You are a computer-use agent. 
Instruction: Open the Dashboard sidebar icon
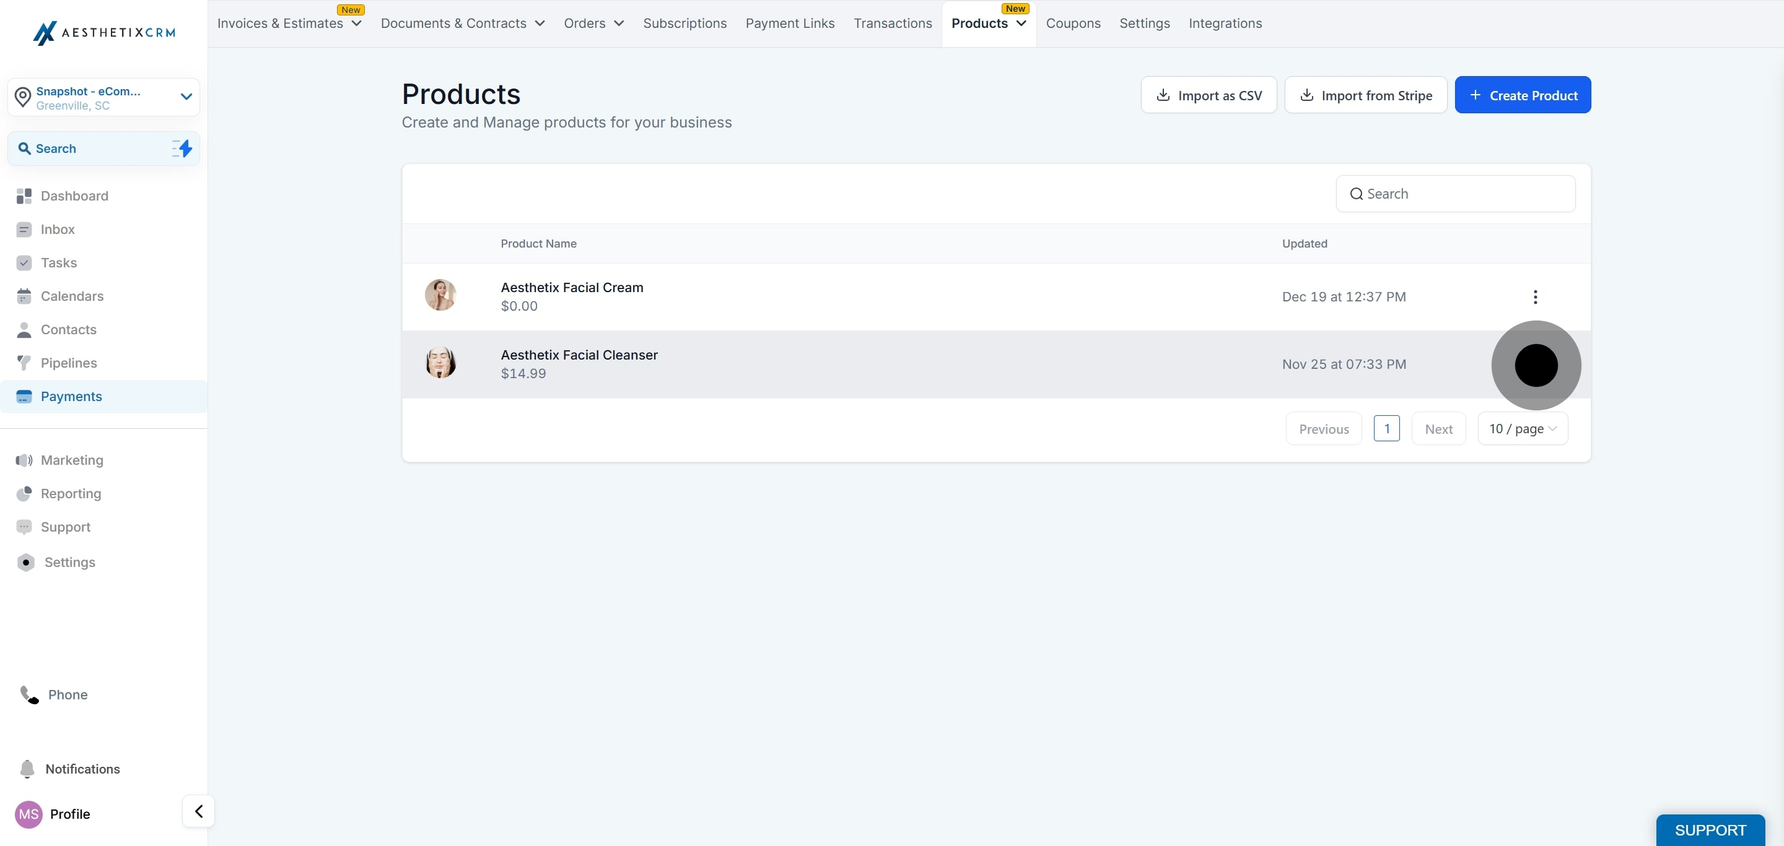click(x=24, y=196)
